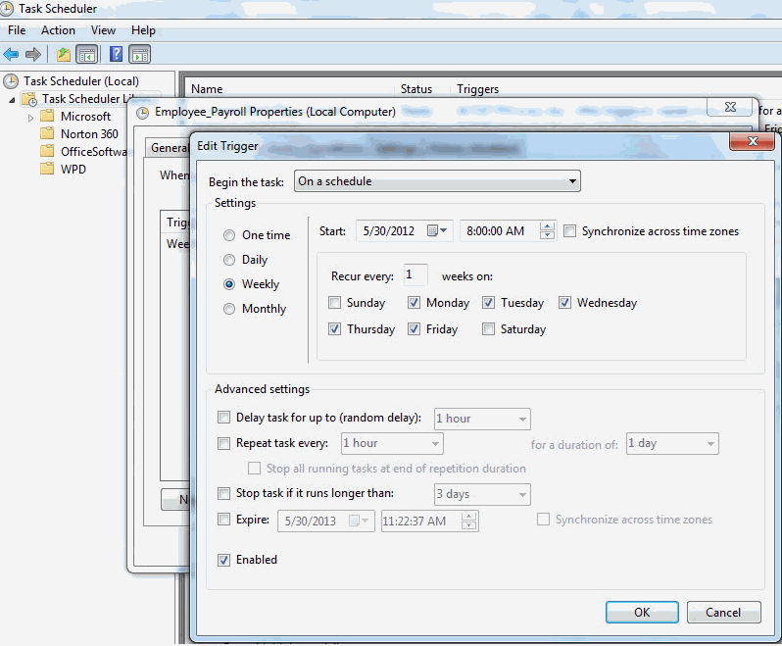Check the Saturday checkbox

click(489, 329)
